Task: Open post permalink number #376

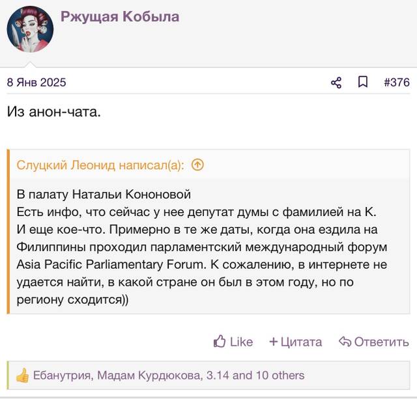Action: click(397, 83)
